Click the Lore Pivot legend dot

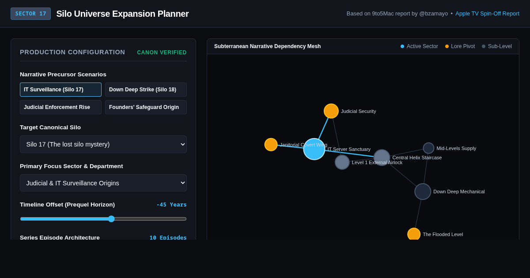click(x=447, y=46)
